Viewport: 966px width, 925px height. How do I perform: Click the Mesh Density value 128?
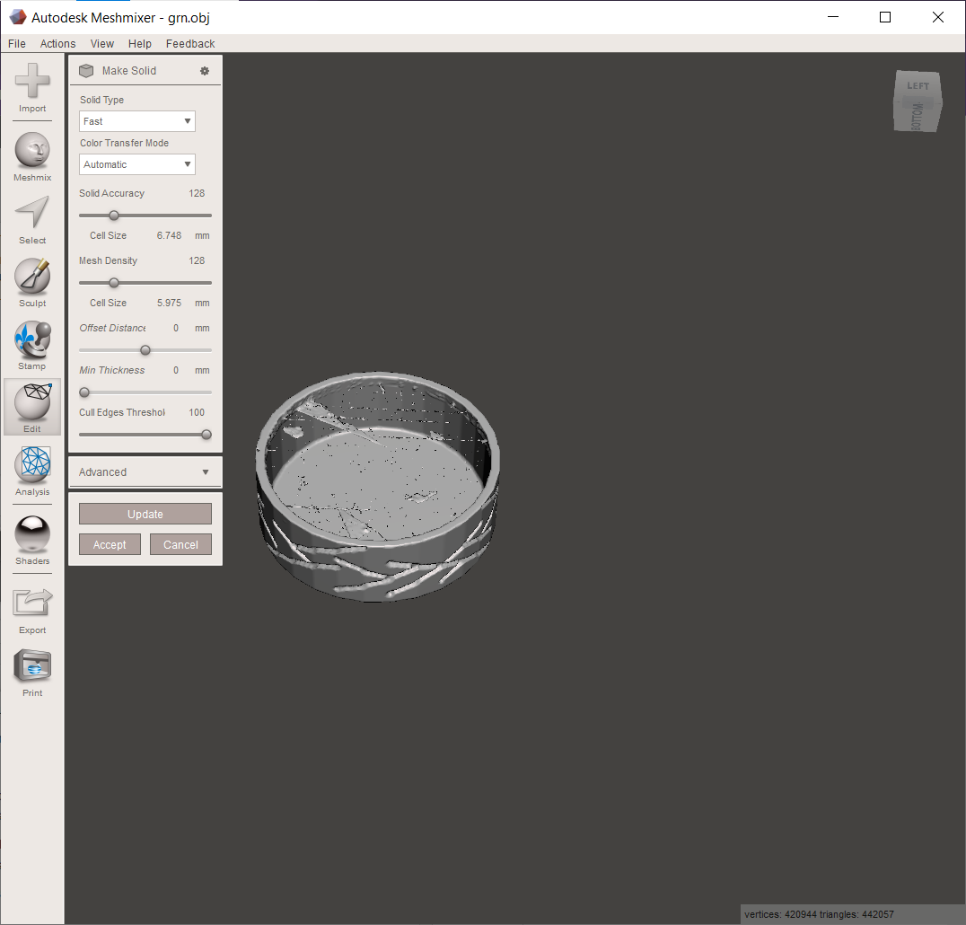point(197,260)
